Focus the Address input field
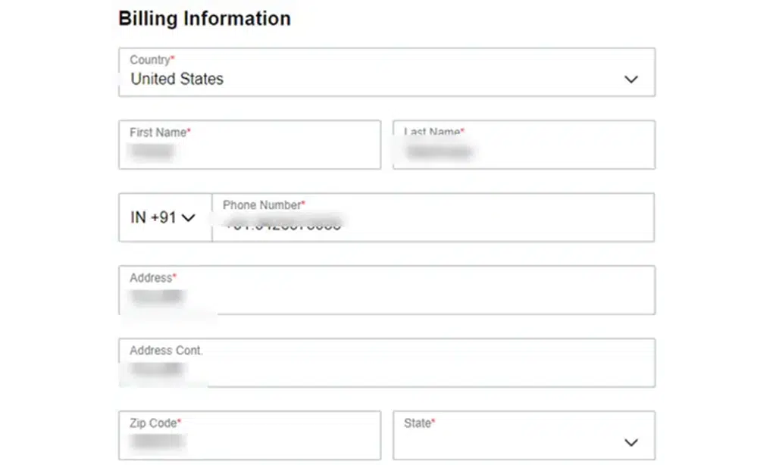This screenshot has width=776, height=465. pyautogui.click(x=386, y=298)
